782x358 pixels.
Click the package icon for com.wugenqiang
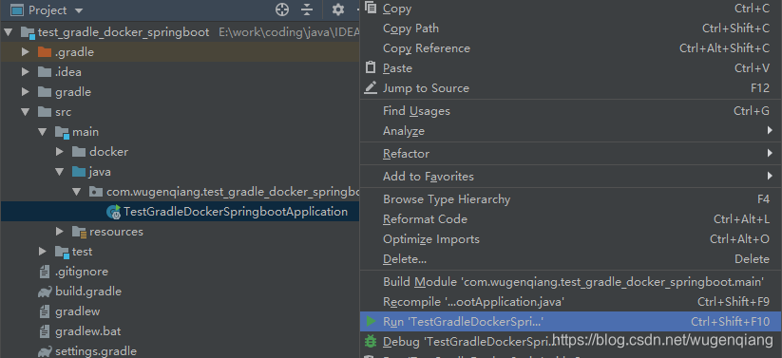coord(96,192)
